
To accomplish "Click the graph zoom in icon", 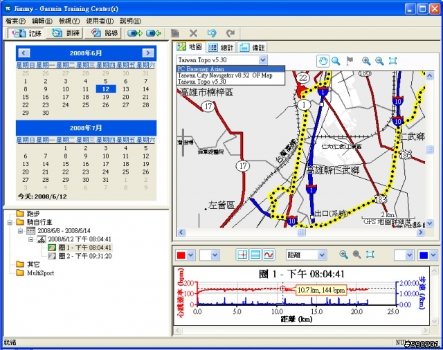I will 343,255.
